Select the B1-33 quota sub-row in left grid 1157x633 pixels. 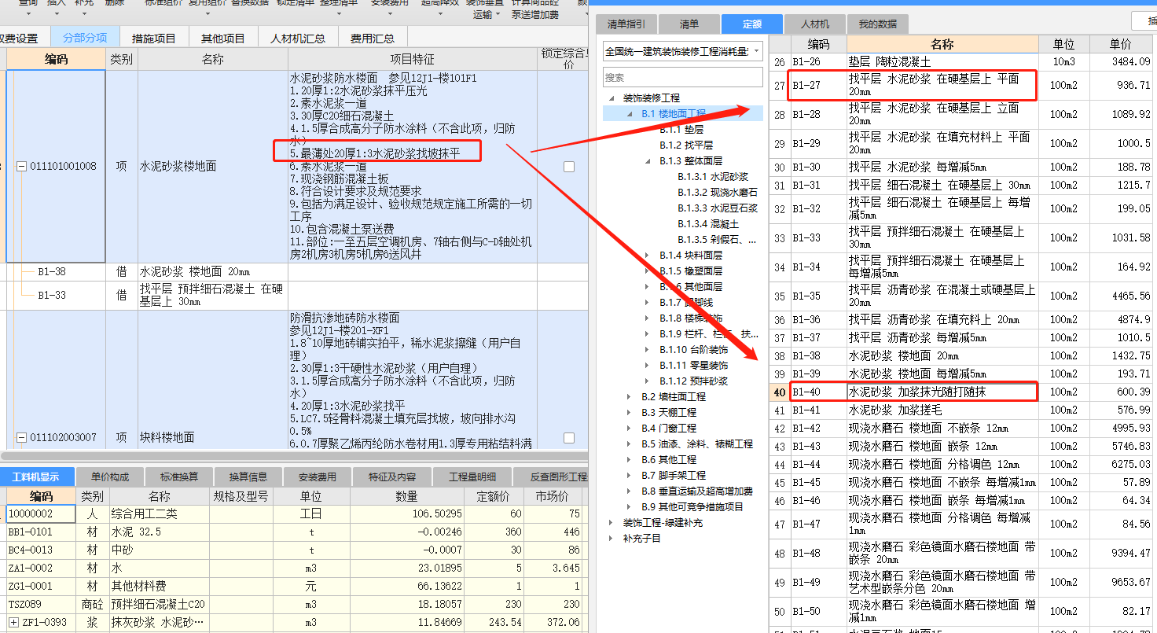click(x=294, y=296)
